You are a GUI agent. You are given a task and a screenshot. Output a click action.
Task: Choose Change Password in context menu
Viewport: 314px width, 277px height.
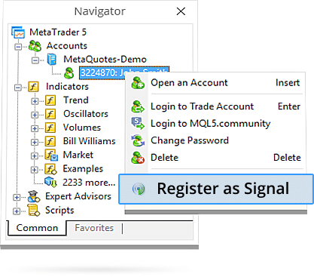coord(216,140)
